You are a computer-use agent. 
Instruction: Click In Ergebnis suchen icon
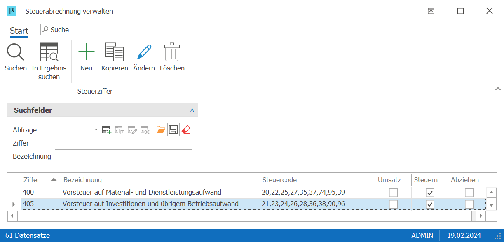pos(49,52)
